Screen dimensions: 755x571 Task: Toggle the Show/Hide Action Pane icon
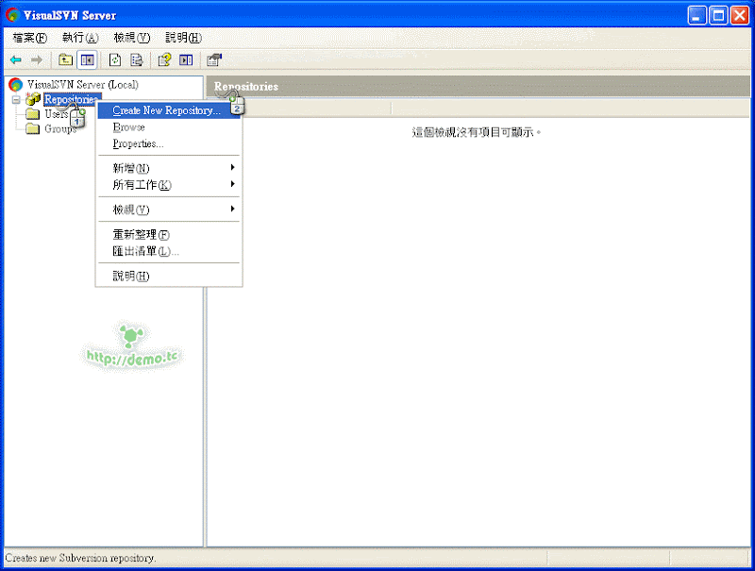(x=186, y=60)
